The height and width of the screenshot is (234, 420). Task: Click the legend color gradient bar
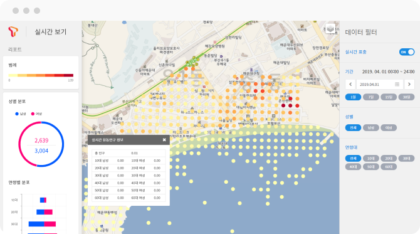(x=41, y=75)
